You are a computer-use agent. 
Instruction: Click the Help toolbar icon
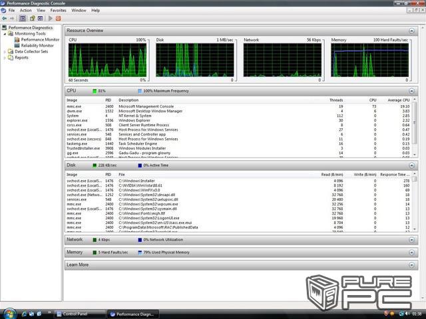pyautogui.click(x=33, y=19)
